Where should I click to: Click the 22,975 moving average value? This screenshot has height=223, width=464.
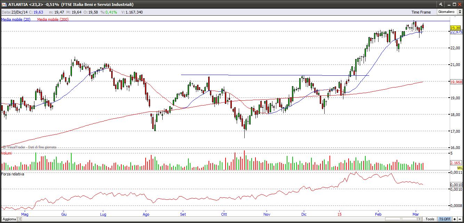(x=456, y=32)
